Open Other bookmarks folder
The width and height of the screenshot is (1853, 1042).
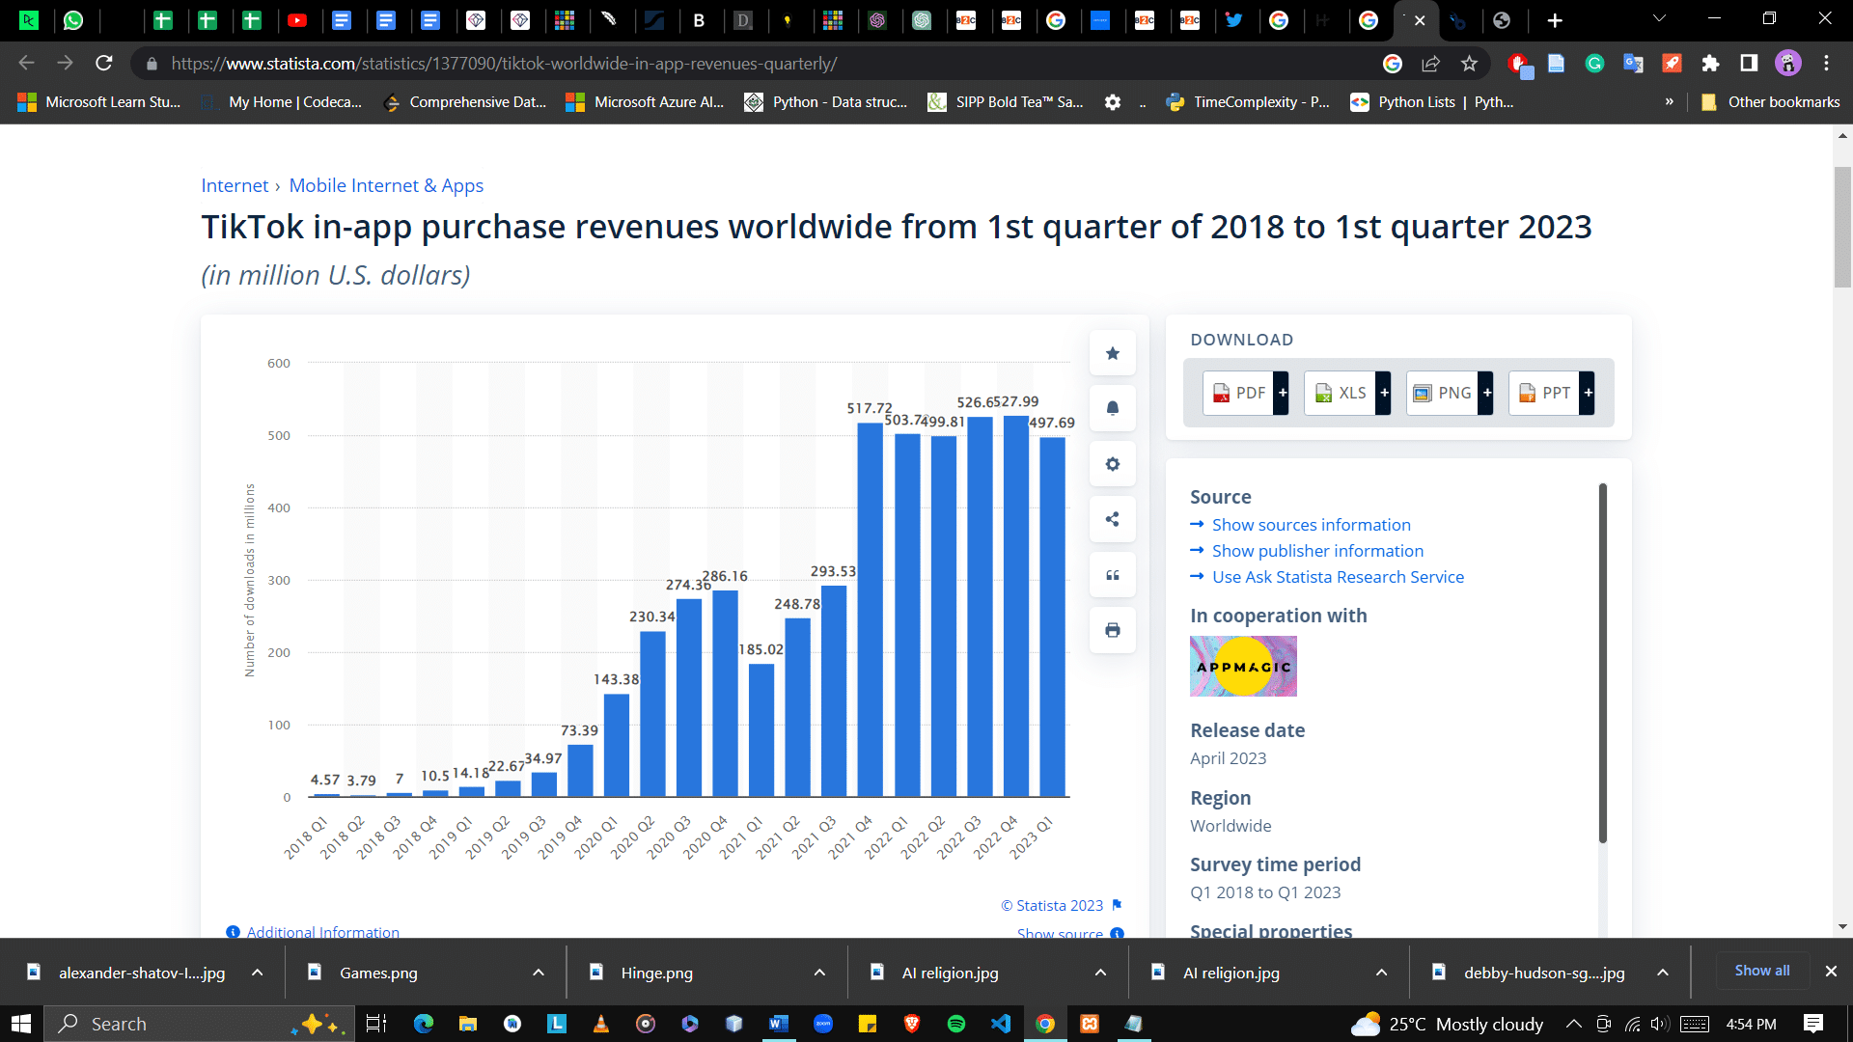[1771, 102]
